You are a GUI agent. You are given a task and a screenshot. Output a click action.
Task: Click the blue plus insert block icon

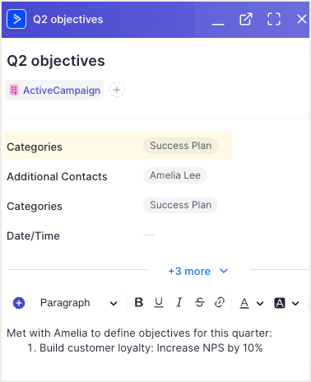[19, 303]
